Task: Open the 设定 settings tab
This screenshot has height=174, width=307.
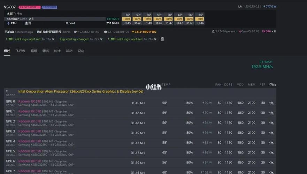Action: [81, 51]
